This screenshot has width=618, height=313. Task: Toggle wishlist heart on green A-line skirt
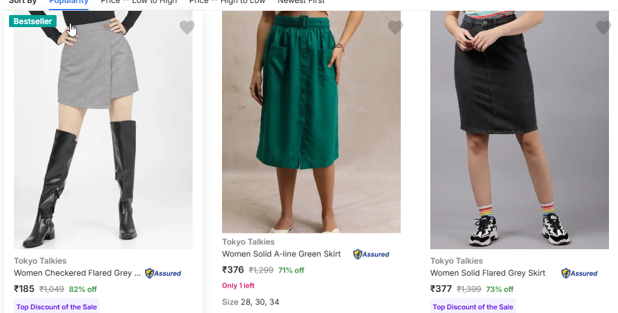tap(395, 28)
